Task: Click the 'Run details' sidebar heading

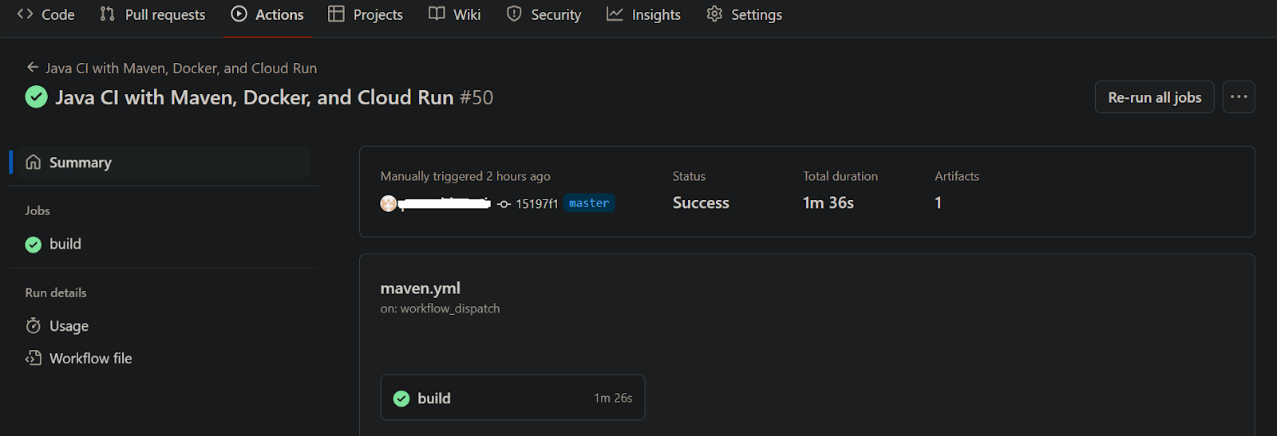Action: 56,293
